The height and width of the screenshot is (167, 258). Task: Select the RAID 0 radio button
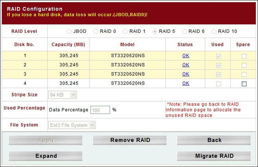coord(95,31)
